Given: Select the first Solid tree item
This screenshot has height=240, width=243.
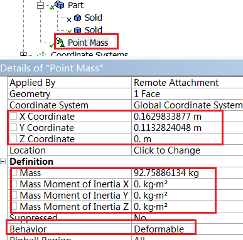Looking at the screenshot, I should pyautogui.click(x=94, y=18).
